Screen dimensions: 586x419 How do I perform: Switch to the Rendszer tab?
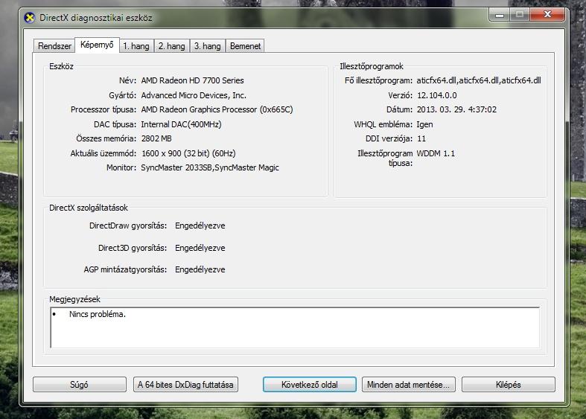point(54,46)
